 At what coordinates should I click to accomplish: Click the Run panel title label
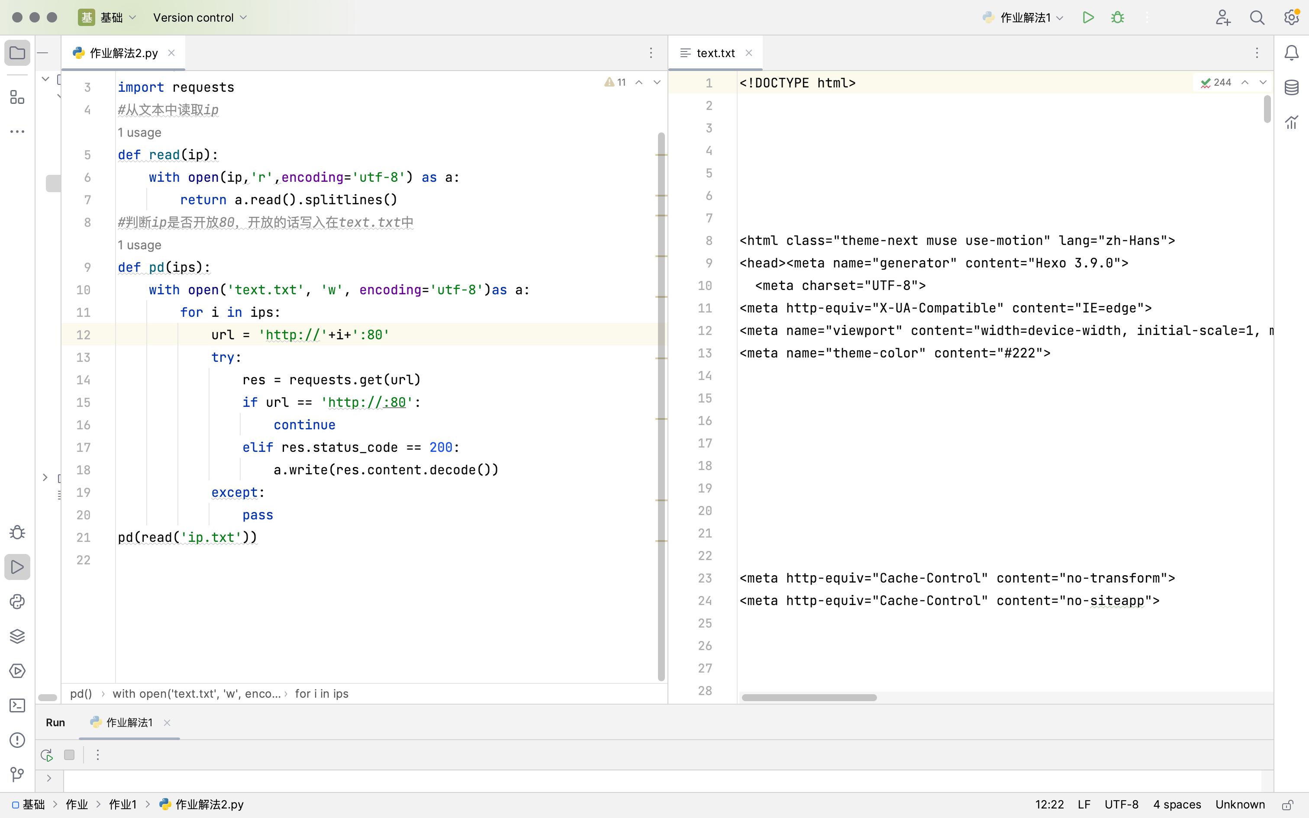click(55, 722)
